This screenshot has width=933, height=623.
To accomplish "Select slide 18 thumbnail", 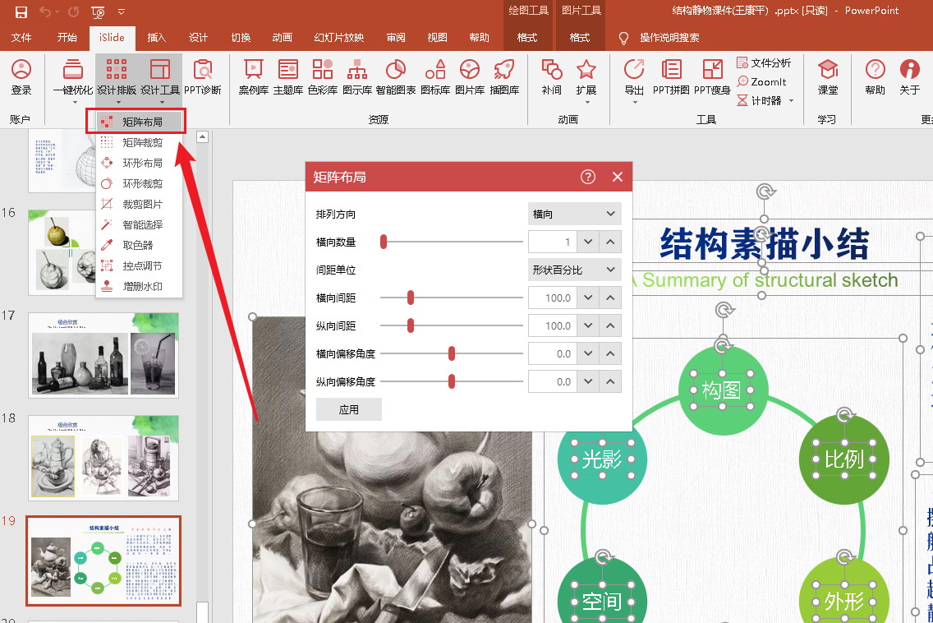I will (x=103, y=458).
